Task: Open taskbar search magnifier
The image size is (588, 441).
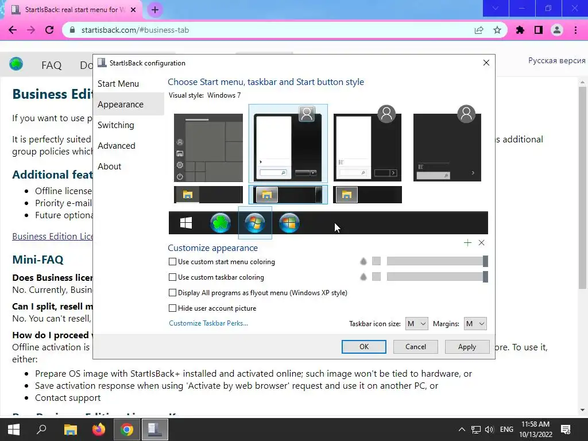Action: [x=41, y=430]
